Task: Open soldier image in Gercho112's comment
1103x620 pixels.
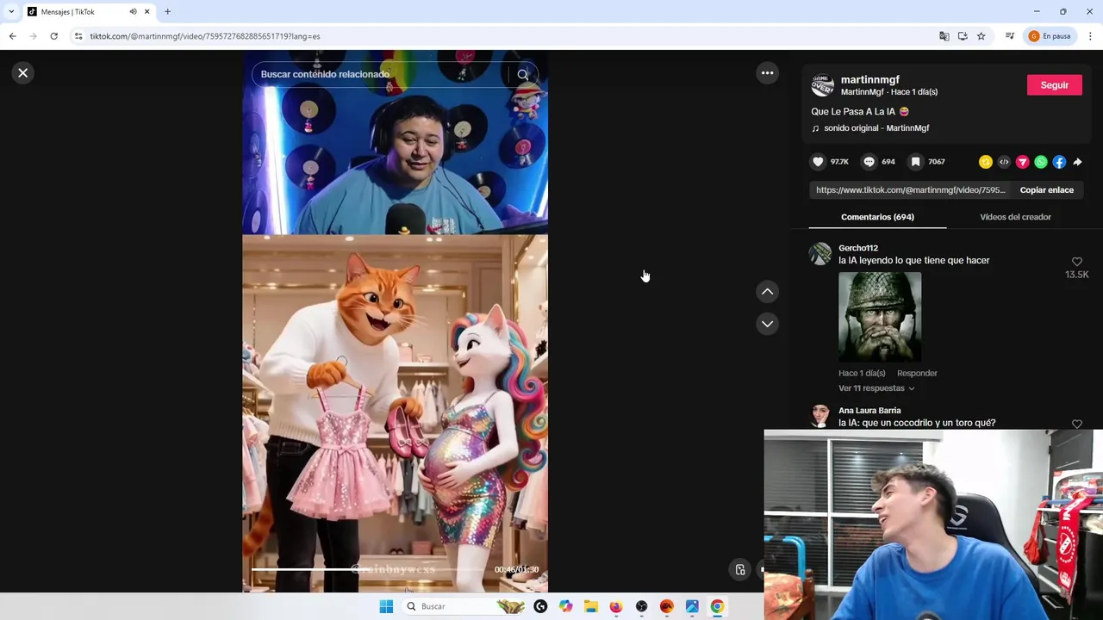Action: (x=880, y=317)
